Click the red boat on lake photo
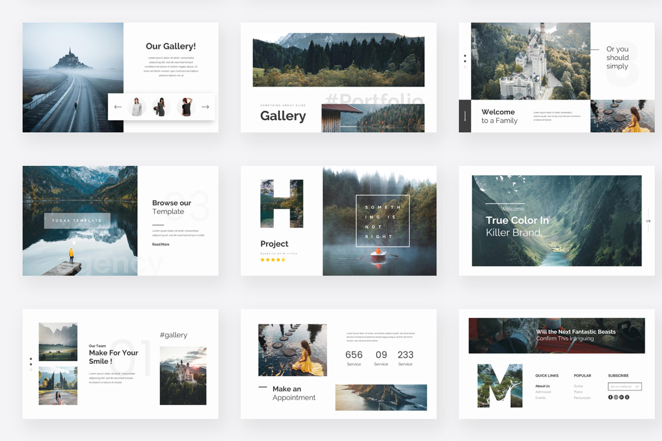Viewport: 662px width, 441px height. pos(380,222)
